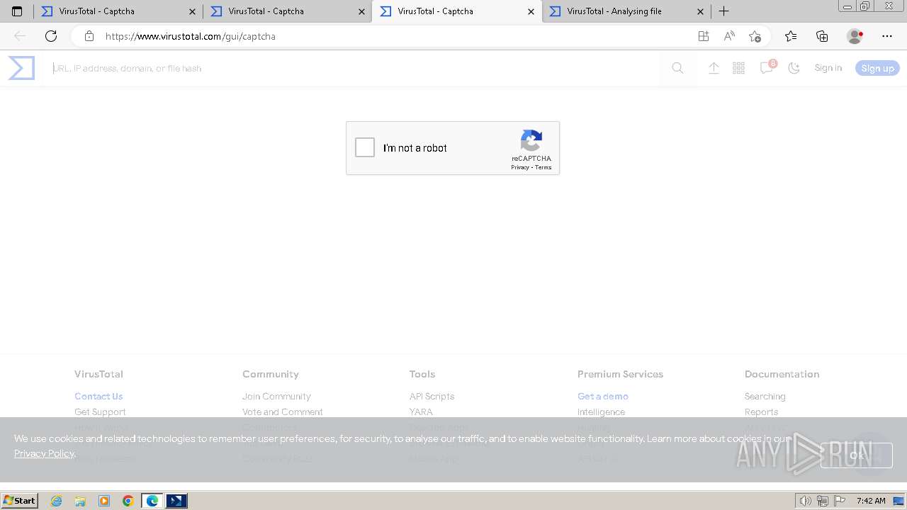Accept cookies with the OK button
This screenshot has height=510, width=907.
tap(857, 455)
